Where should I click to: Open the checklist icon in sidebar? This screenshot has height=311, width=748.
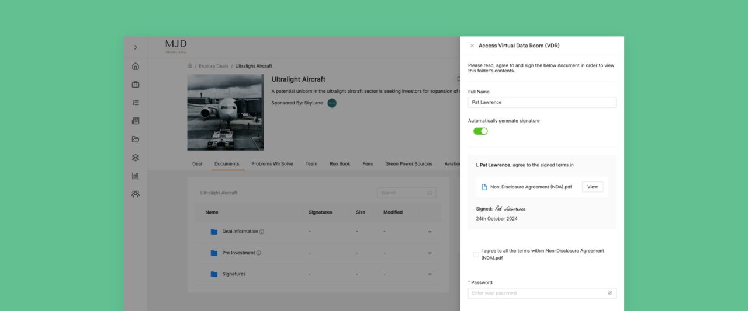pyautogui.click(x=136, y=103)
